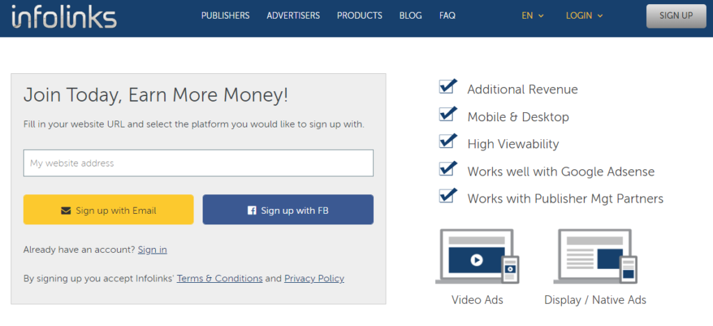Click the Sign Up button in header
Viewport: 713px width, 326px height.
(x=676, y=16)
